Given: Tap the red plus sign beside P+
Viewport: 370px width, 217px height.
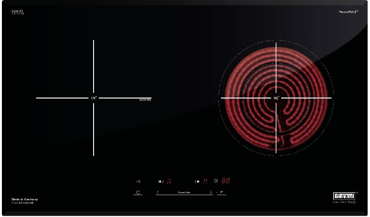Looking at the screenshot, I should coord(217,192).
